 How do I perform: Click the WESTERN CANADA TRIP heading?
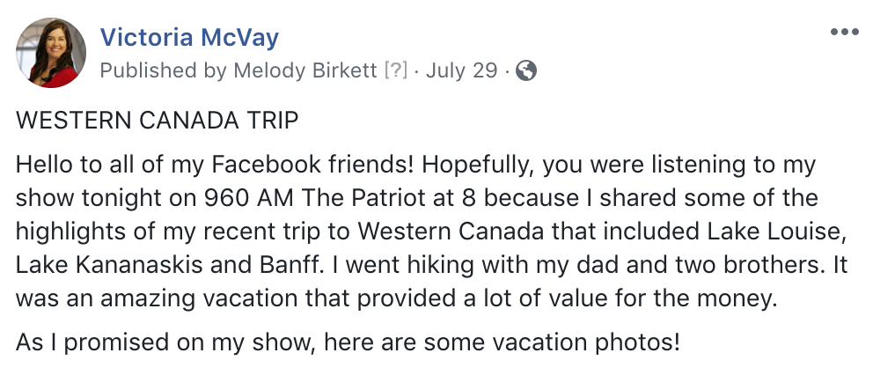(x=157, y=121)
